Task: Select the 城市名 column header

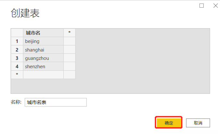Action: click(43, 33)
